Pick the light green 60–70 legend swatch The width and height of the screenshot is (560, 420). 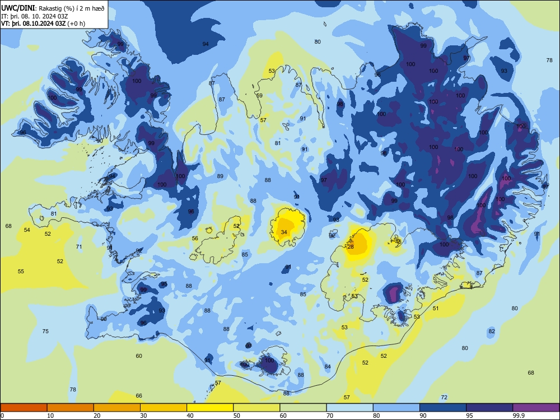click(x=303, y=408)
